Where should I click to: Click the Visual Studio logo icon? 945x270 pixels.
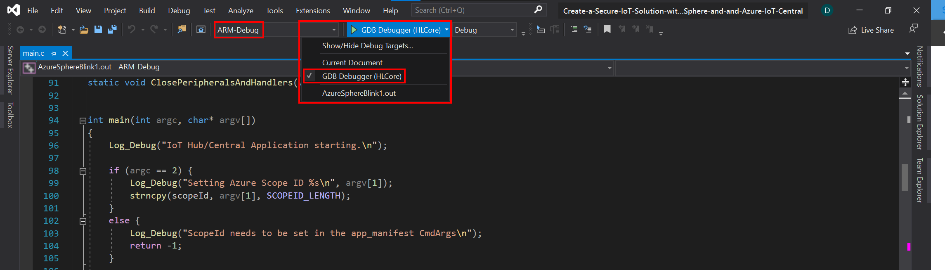14,10
